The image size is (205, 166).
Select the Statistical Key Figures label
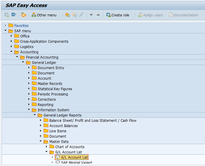(x=55, y=89)
